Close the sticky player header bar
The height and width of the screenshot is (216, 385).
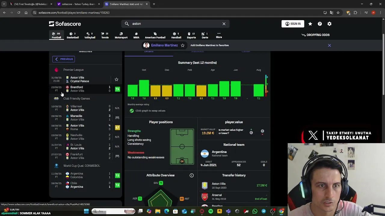pos(329,45)
